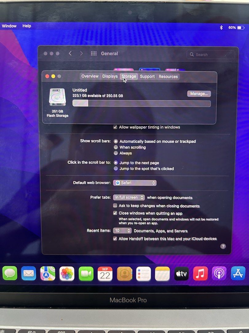Open the Help menu
Screen dimensions: 249x333
click(27, 26)
